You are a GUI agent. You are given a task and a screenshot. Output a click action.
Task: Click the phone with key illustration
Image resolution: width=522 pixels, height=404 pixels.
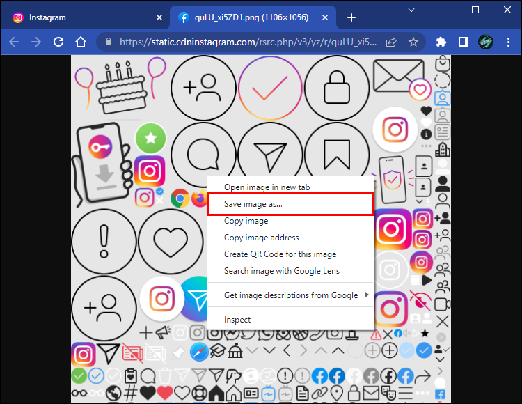click(x=103, y=164)
